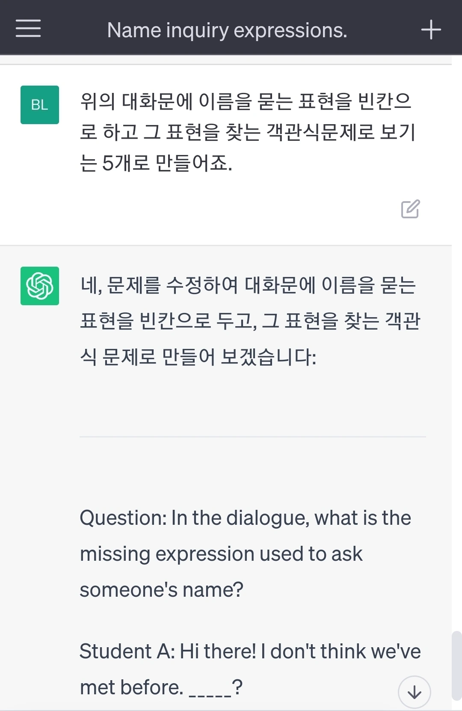Select the user message line ending '5개로 만들어죠.'

pos(156,163)
